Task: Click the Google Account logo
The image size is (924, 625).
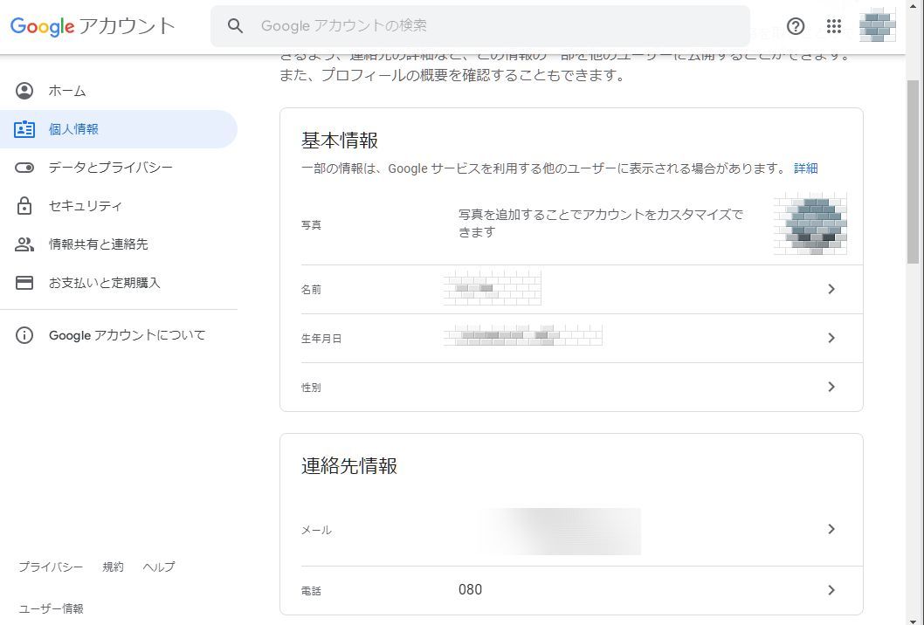Action: click(93, 26)
